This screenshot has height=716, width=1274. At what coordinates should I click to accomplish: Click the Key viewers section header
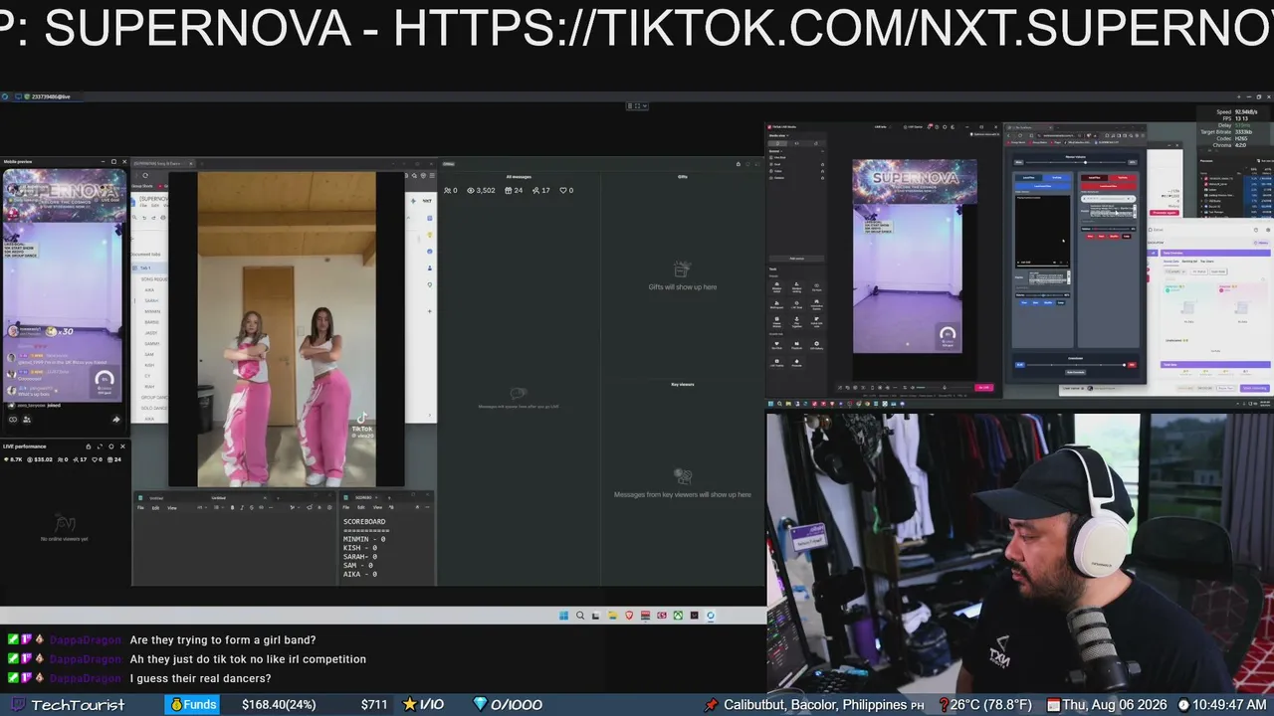(682, 384)
